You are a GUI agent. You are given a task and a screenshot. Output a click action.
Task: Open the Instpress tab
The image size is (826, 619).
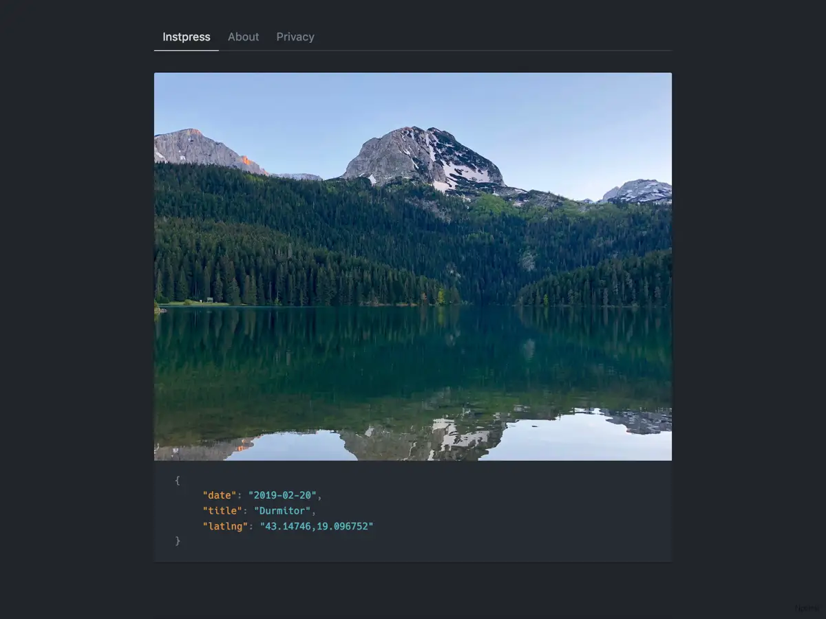click(x=186, y=37)
